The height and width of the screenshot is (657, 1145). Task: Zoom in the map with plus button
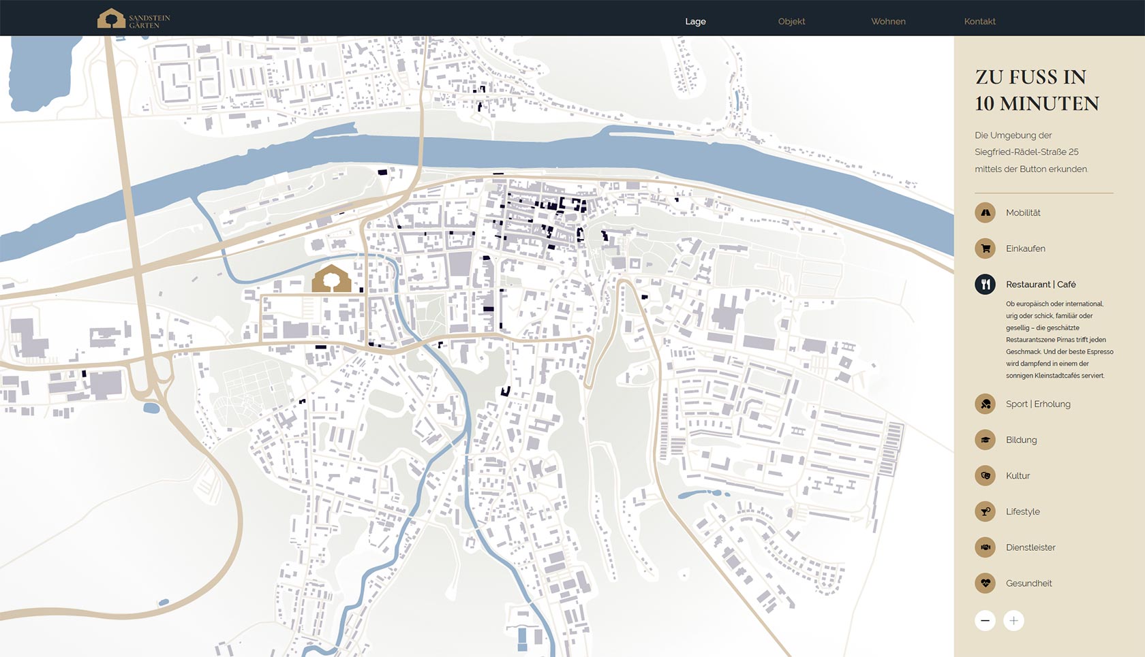click(x=1013, y=621)
